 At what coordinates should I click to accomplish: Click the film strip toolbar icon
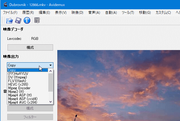click(x=37, y=20)
